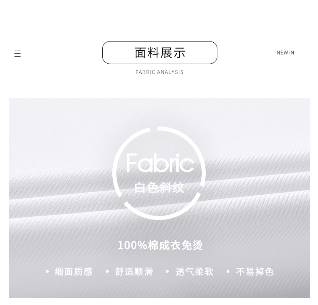
Task: Click the FABRIC ANALYSIS subtitle text
Action: coord(159,72)
